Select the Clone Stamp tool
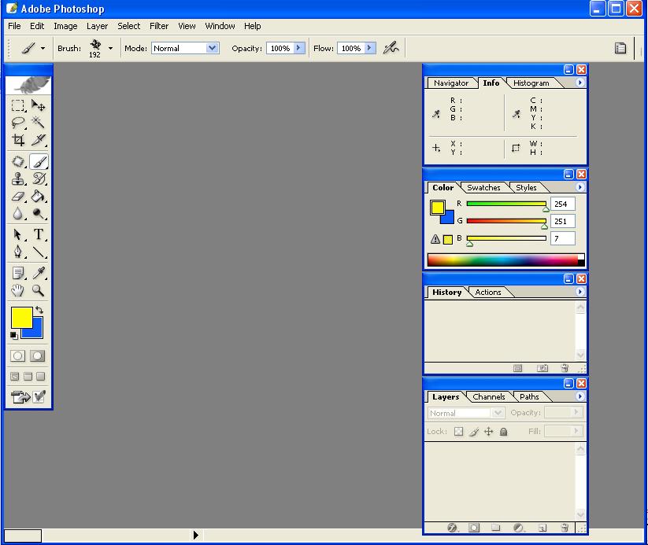648x545 pixels. (x=17, y=179)
